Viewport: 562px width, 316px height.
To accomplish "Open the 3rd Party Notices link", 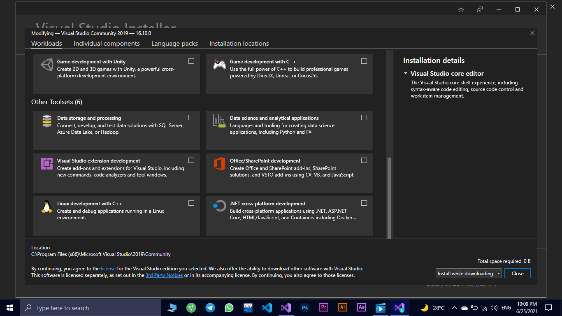I will tap(164, 275).
